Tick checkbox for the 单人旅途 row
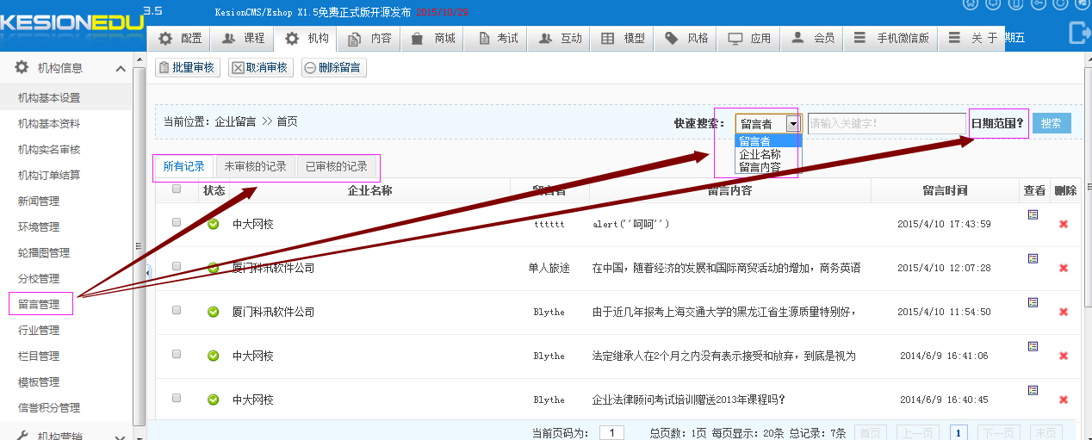This screenshot has height=440, width=1092. (x=177, y=266)
